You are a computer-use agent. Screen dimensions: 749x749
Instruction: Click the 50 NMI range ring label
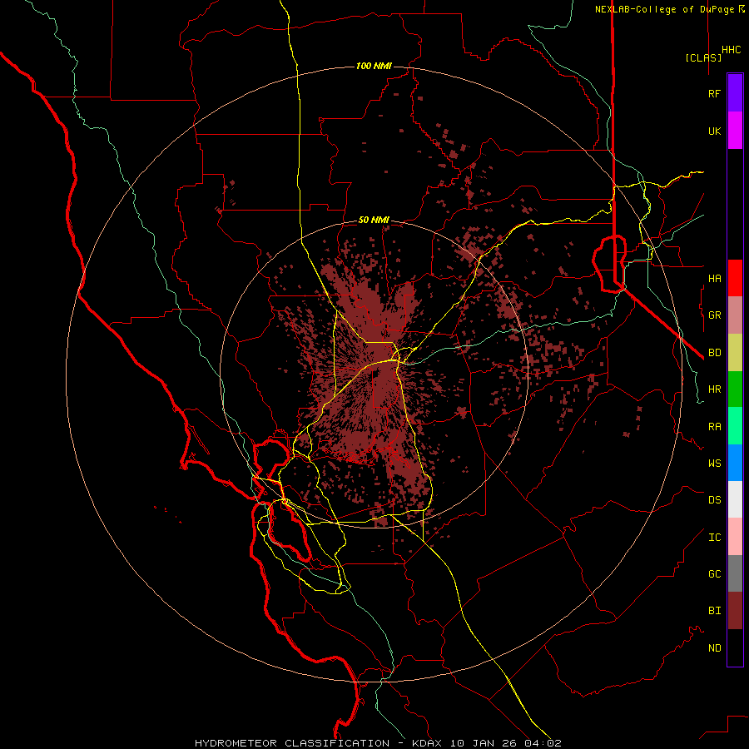click(374, 221)
